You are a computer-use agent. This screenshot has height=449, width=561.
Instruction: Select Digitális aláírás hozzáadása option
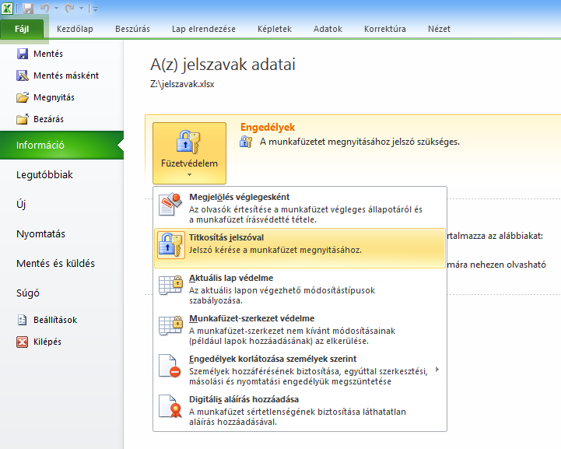click(x=300, y=410)
